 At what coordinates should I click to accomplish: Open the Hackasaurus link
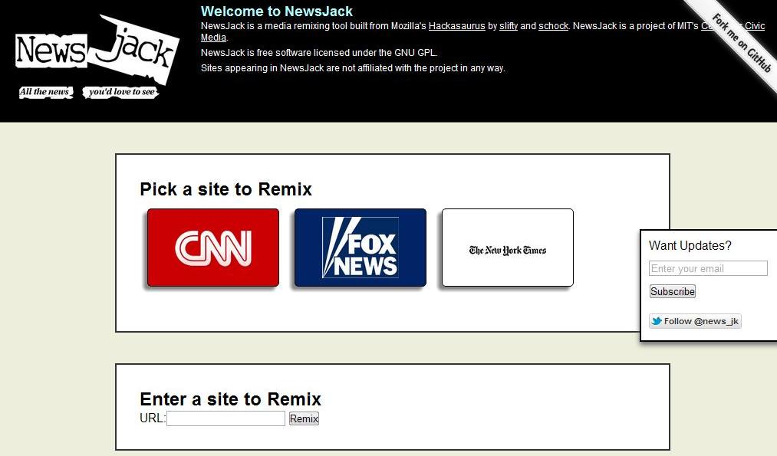[456, 26]
